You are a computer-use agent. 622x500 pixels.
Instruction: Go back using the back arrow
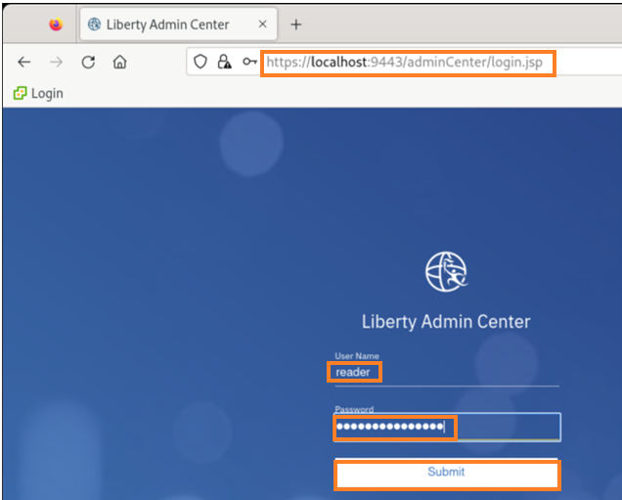click(x=24, y=62)
